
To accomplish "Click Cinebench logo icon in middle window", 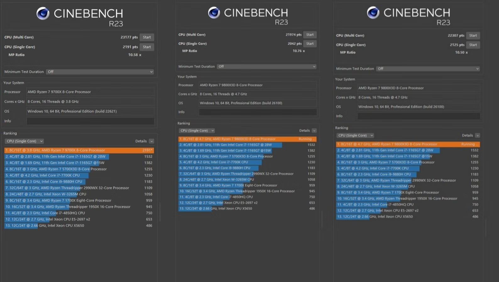I will tap(214, 13).
